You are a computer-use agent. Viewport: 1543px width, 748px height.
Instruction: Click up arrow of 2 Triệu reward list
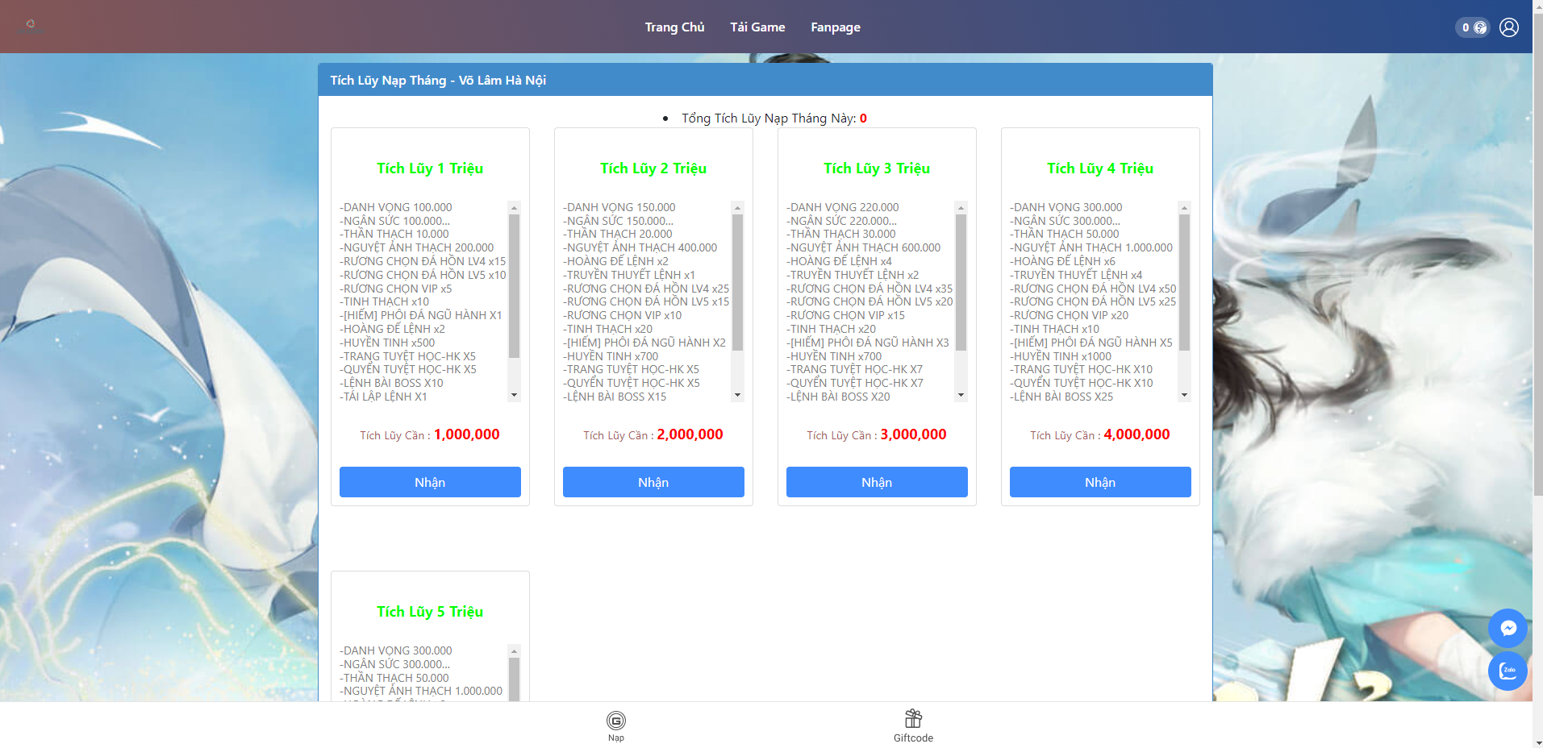[x=737, y=208]
